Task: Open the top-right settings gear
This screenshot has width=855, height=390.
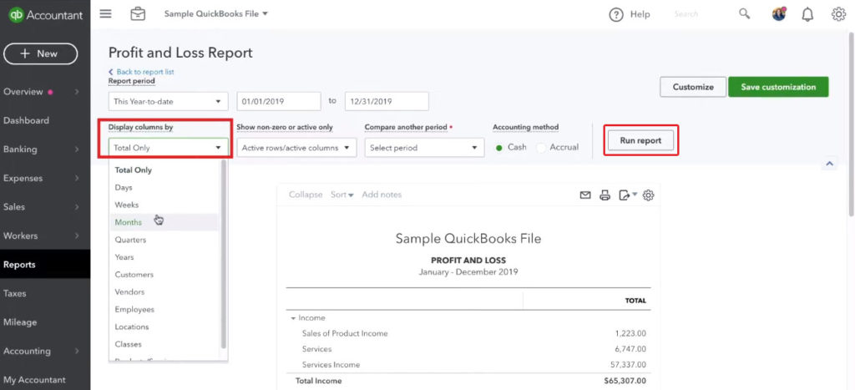Action: point(838,15)
